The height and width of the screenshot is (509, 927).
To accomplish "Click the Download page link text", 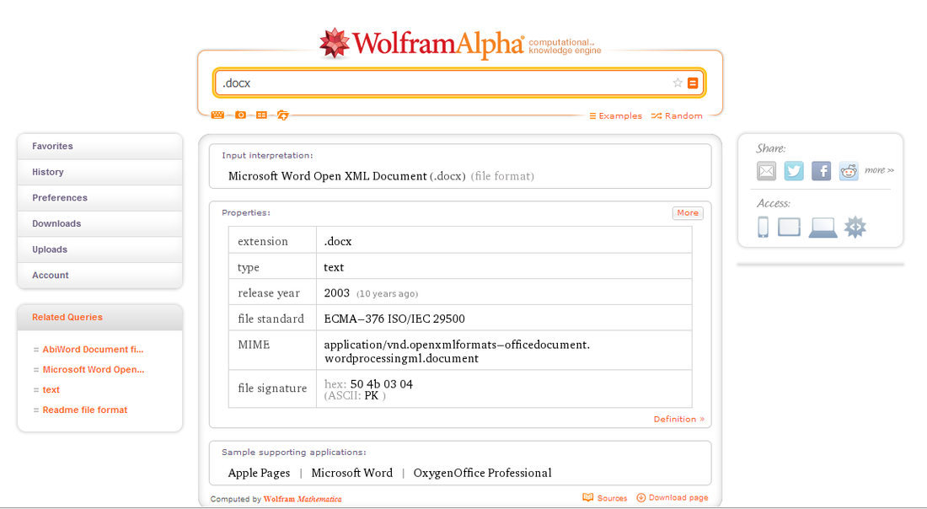I will [678, 498].
